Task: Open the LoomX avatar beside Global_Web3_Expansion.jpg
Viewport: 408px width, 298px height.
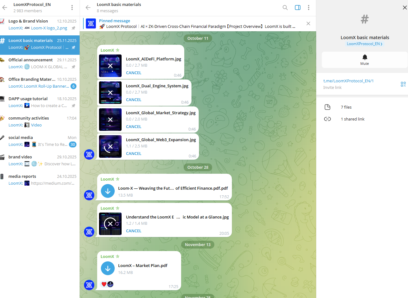Action: click(x=89, y=154)
